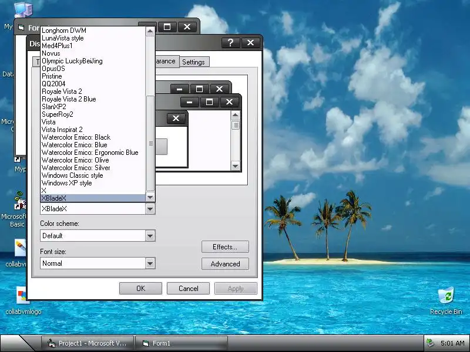470x352 pixels.
Task: Click the Cancel button
Action: pos(188,289)
